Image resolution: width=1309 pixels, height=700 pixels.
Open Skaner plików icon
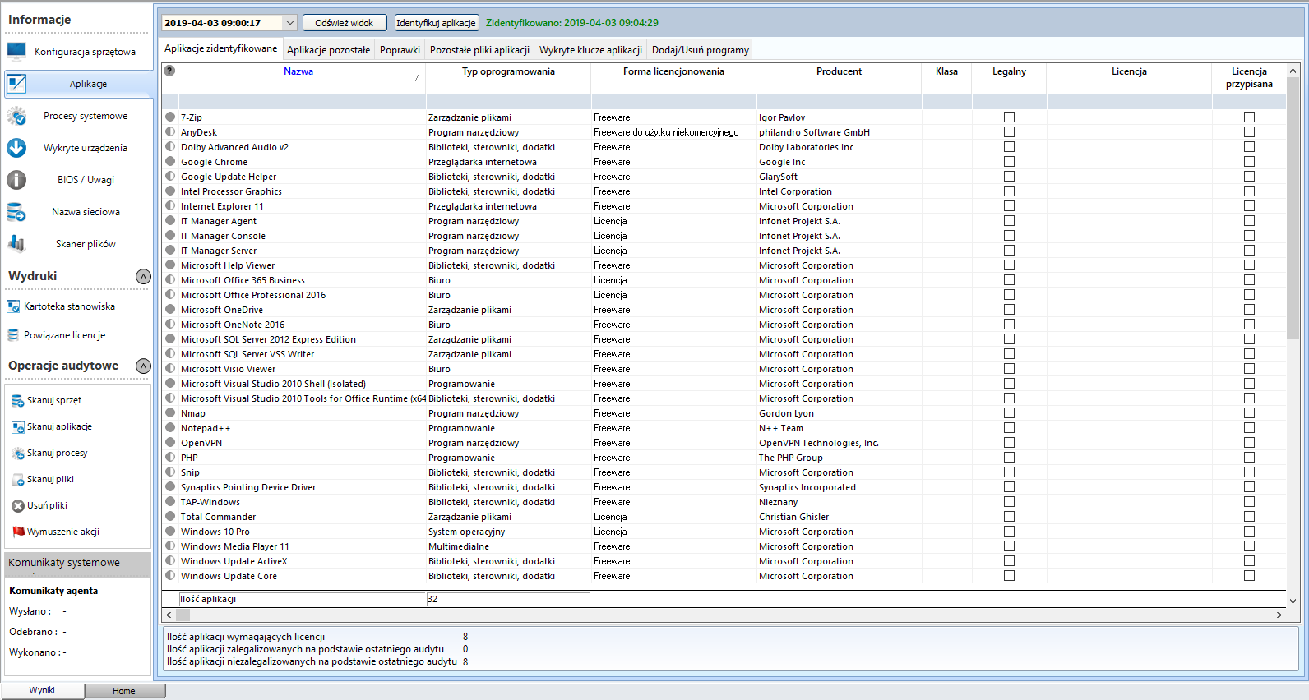click(x=16, y=243)
